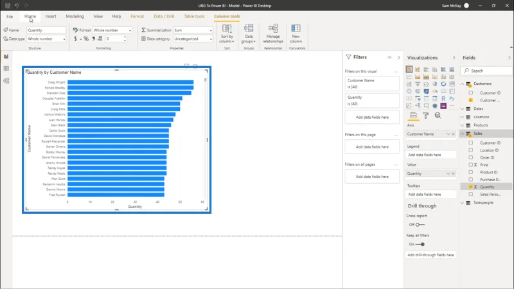Click the Manage relationships icon

point(272,28)
